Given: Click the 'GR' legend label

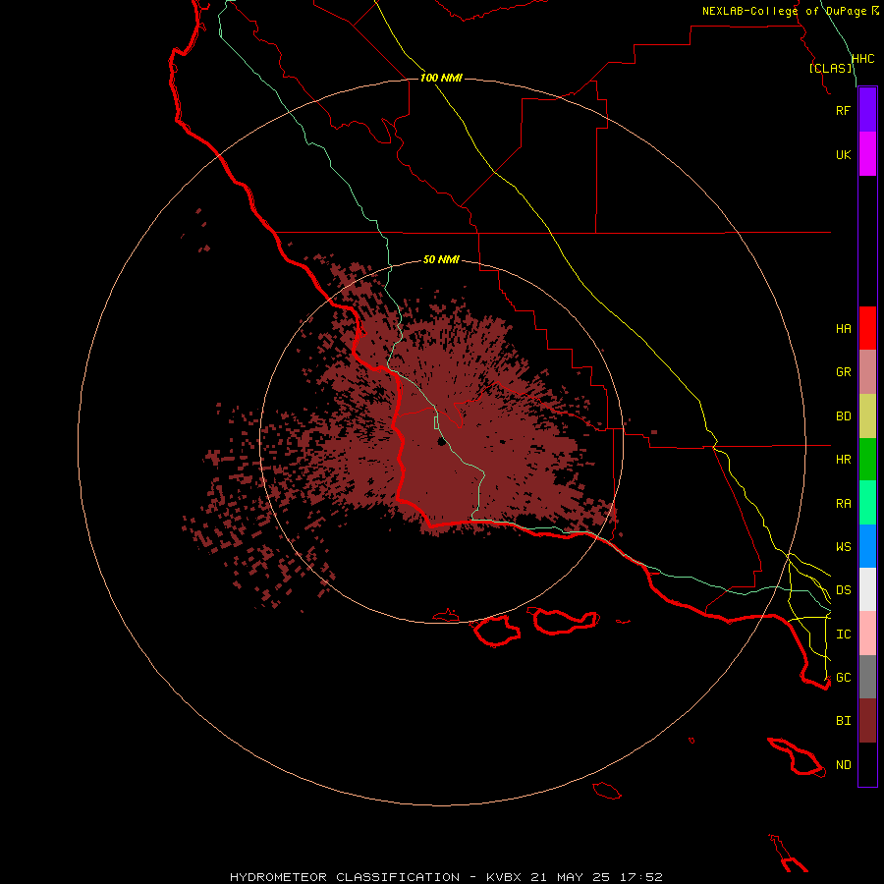Looking at the screenshot, I should tap(843, 372).
